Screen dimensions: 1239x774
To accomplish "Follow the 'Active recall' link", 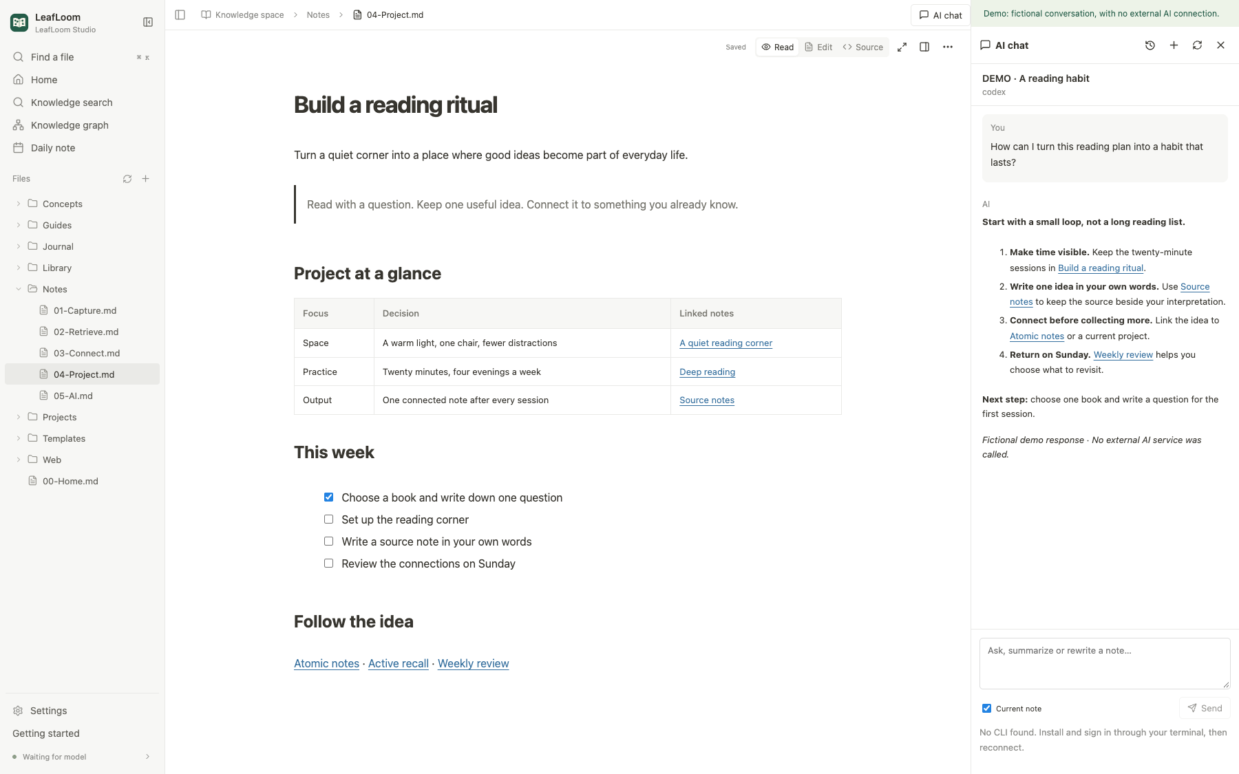I will pyautogui.click(x=399, y=663).
